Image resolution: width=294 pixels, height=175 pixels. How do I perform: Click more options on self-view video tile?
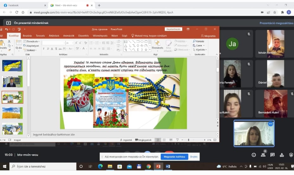click(x=270, y=124)
